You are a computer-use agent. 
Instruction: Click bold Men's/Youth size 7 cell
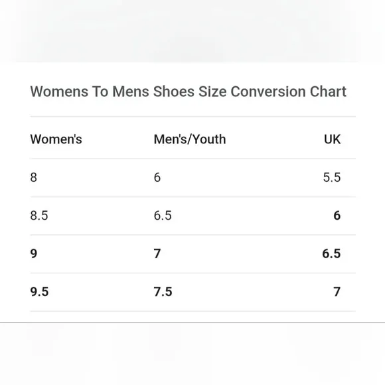pos(157,254)
